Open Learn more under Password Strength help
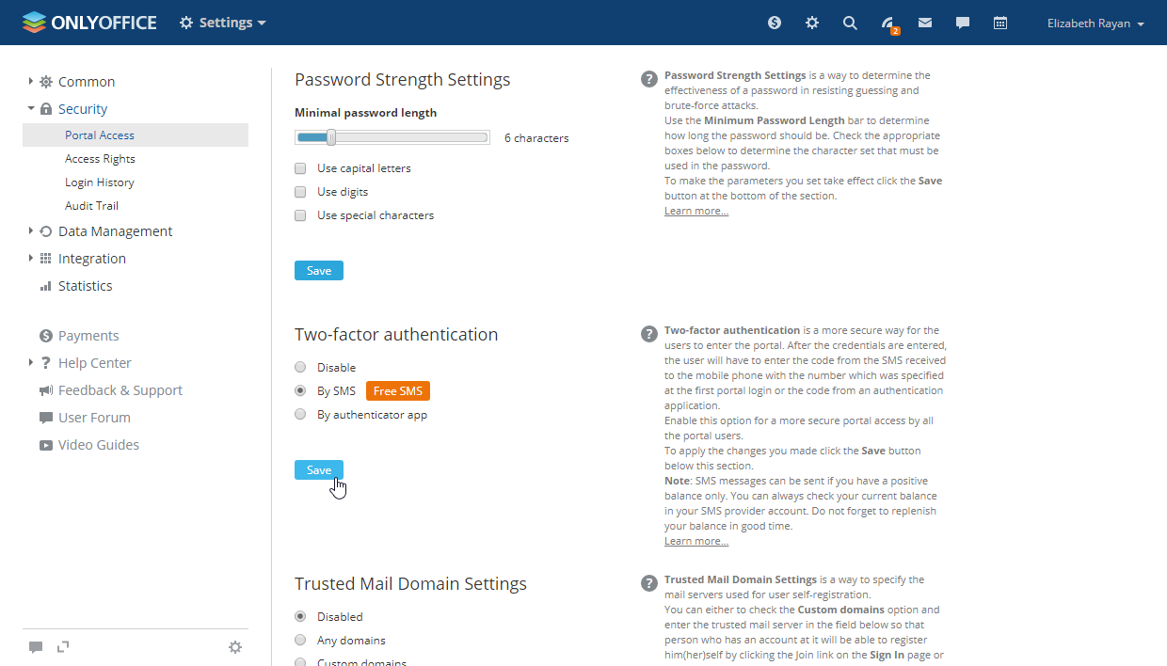Image resolution: width=1167 pixels, height=666 pixels. click(x=696, y=211)
